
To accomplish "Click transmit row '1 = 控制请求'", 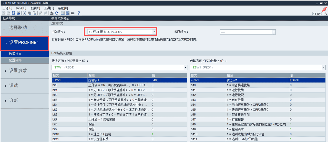I will click(x=258, y=129).
